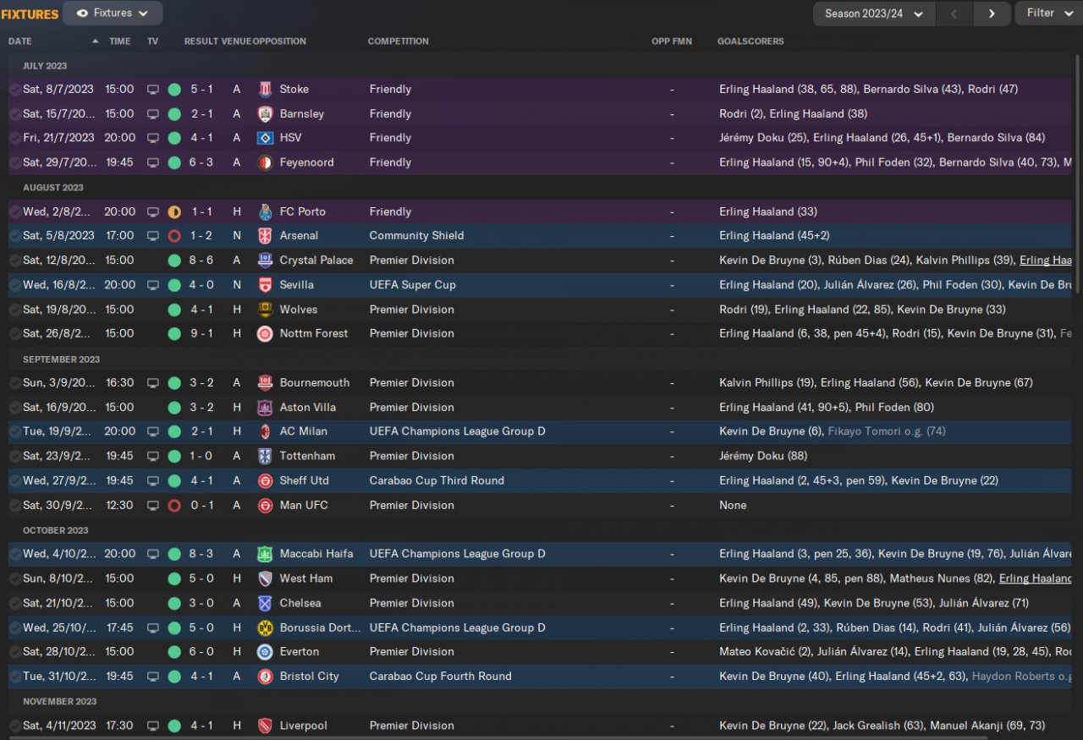Viewport: 1083px width, 740px height.
Task: Click the Arsenal club badge icon
Action: click(x=265, y=236)
